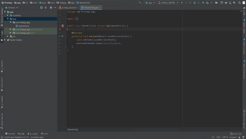Hide the Project panel with the minus icon

(x=55, y=7)
